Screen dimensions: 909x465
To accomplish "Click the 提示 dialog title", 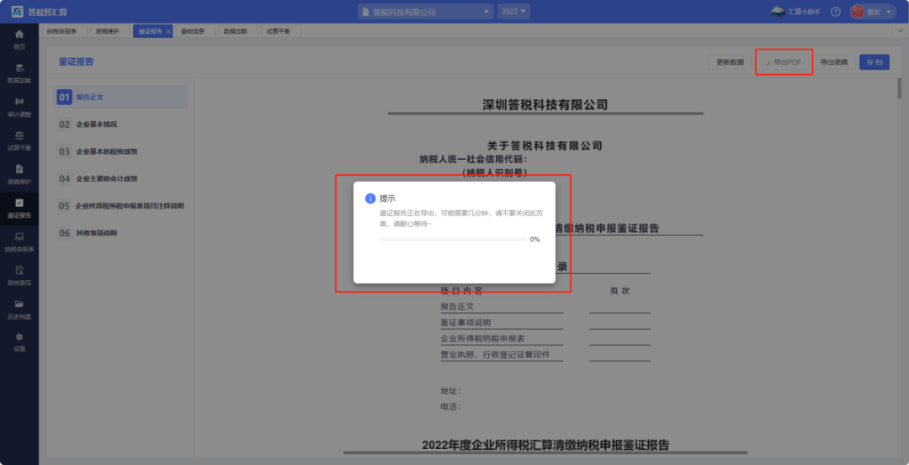I will click(387, 198).
